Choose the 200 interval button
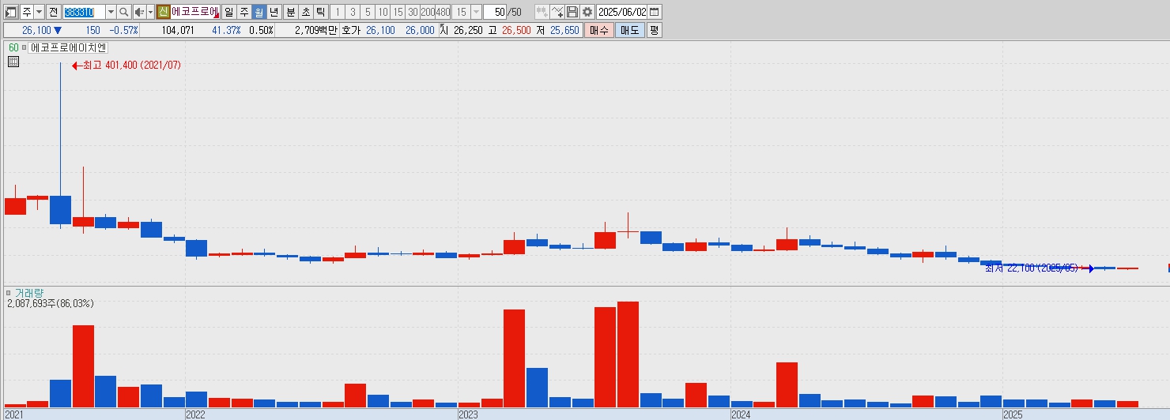The width and height of the screenshot is (1170, 420). (428, 12)
